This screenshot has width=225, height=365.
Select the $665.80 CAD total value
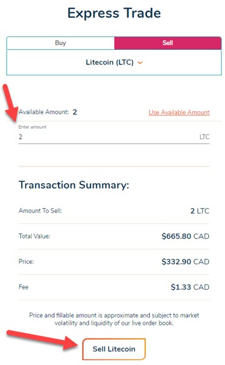point(185,236)
